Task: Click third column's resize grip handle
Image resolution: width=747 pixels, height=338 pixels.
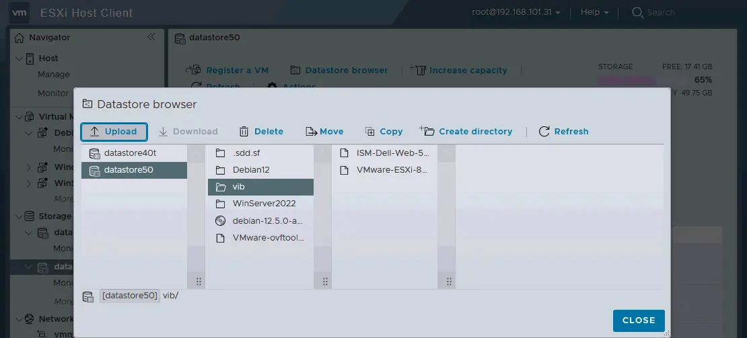Action: (449, 282)
